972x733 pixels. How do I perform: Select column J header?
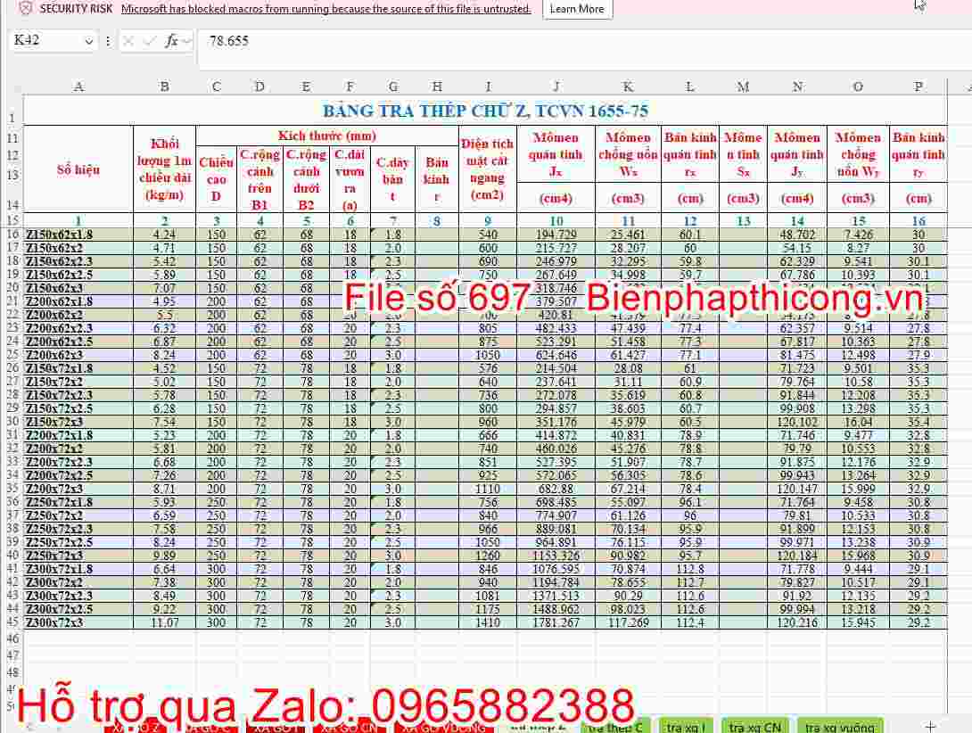click(556, 86)
